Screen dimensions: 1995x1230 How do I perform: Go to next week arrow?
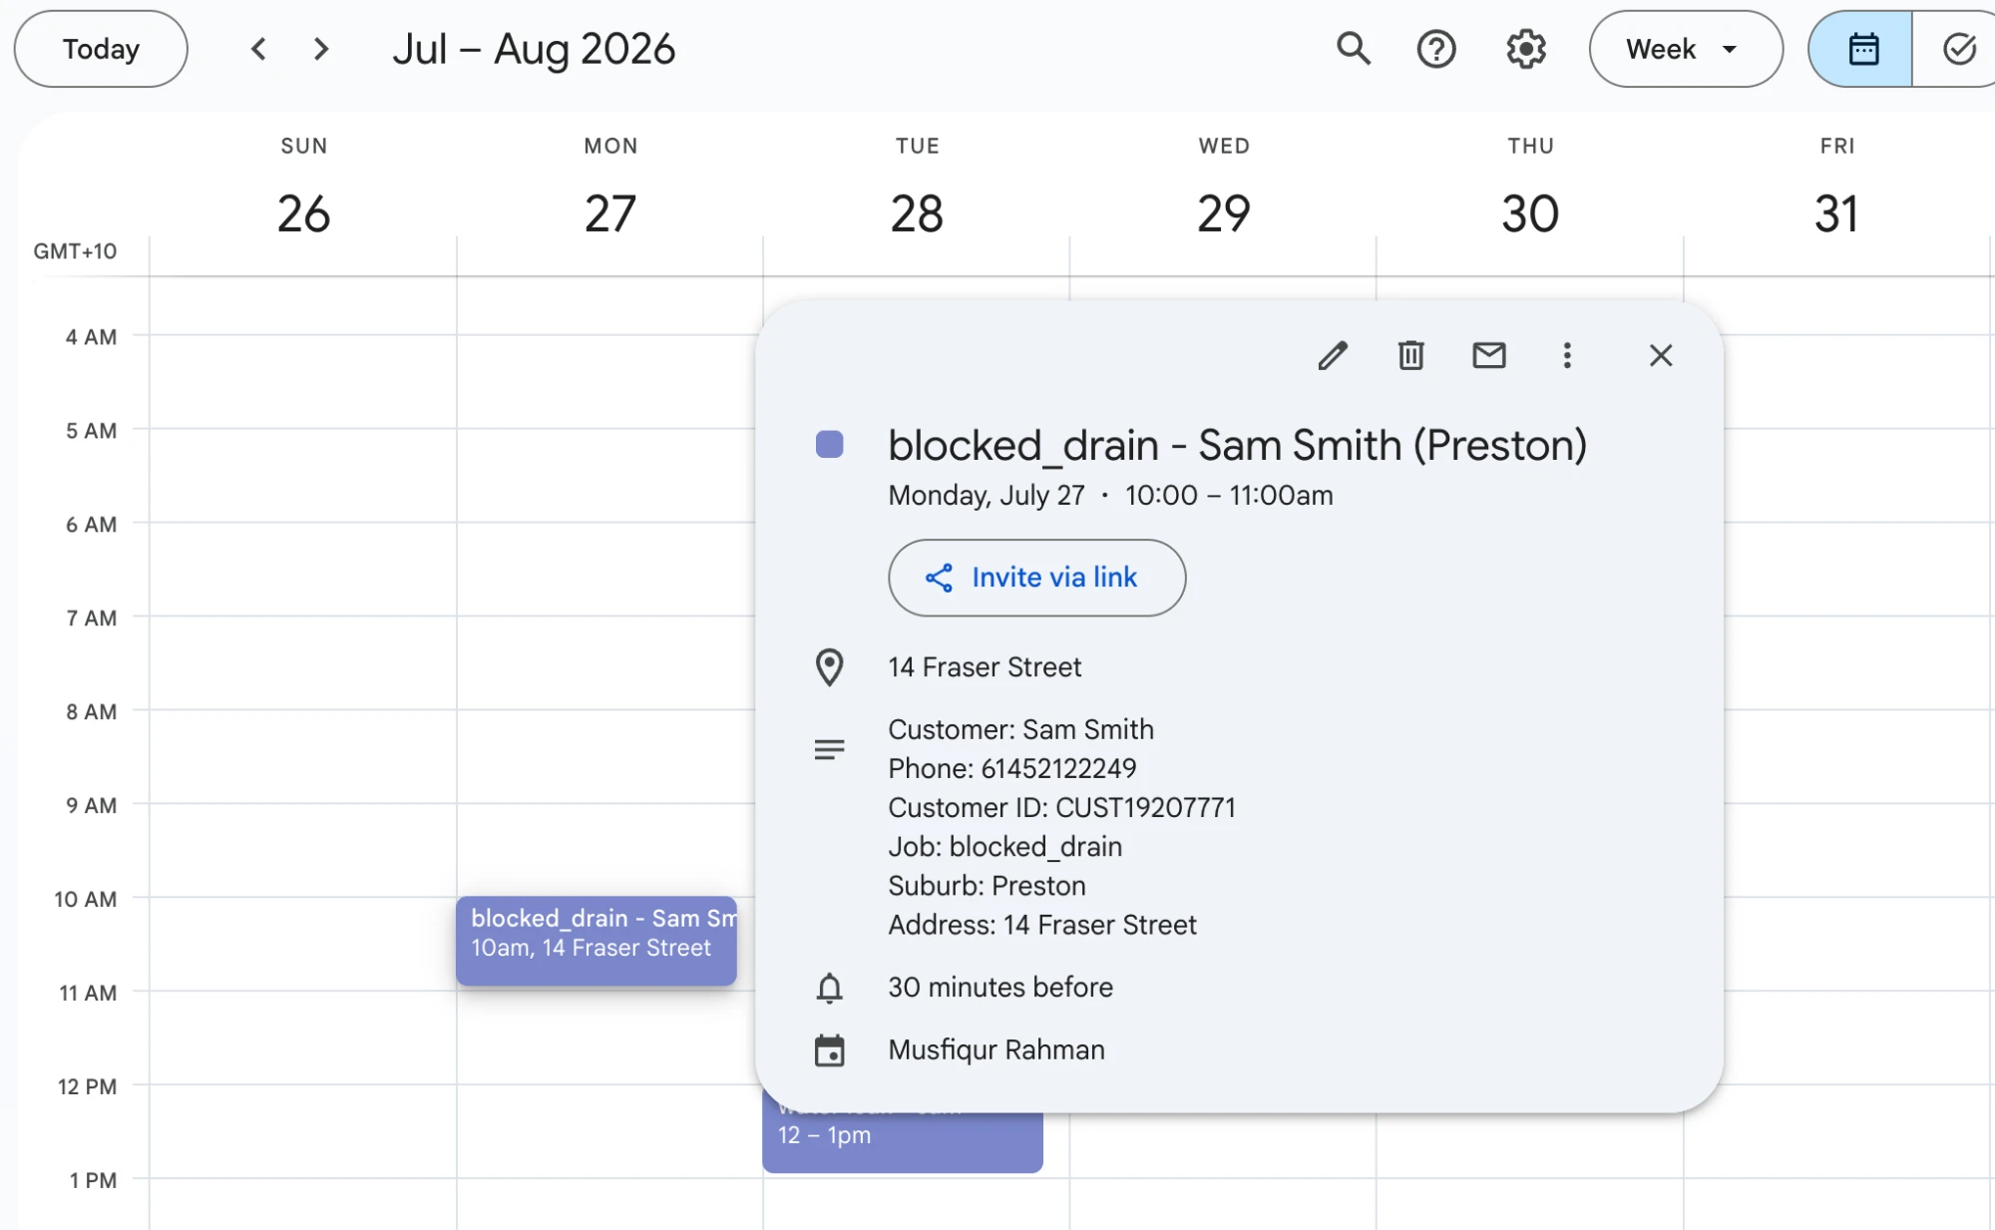pos(320,49)
